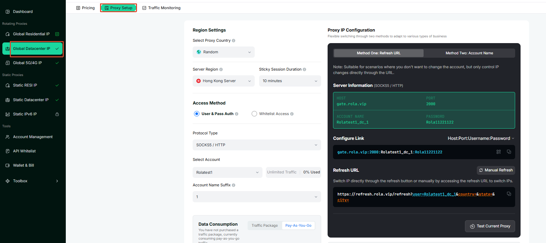
Task: Click the Wallet & Bill icon
Action: 7,165
